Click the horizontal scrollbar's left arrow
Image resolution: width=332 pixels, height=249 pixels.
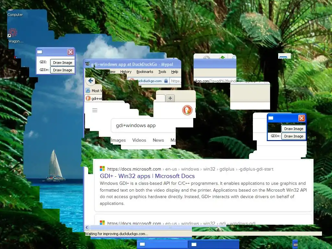[x=87, y=227]
